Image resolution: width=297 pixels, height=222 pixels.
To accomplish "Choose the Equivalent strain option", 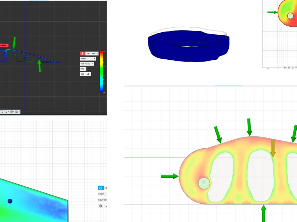I will 102,200.
